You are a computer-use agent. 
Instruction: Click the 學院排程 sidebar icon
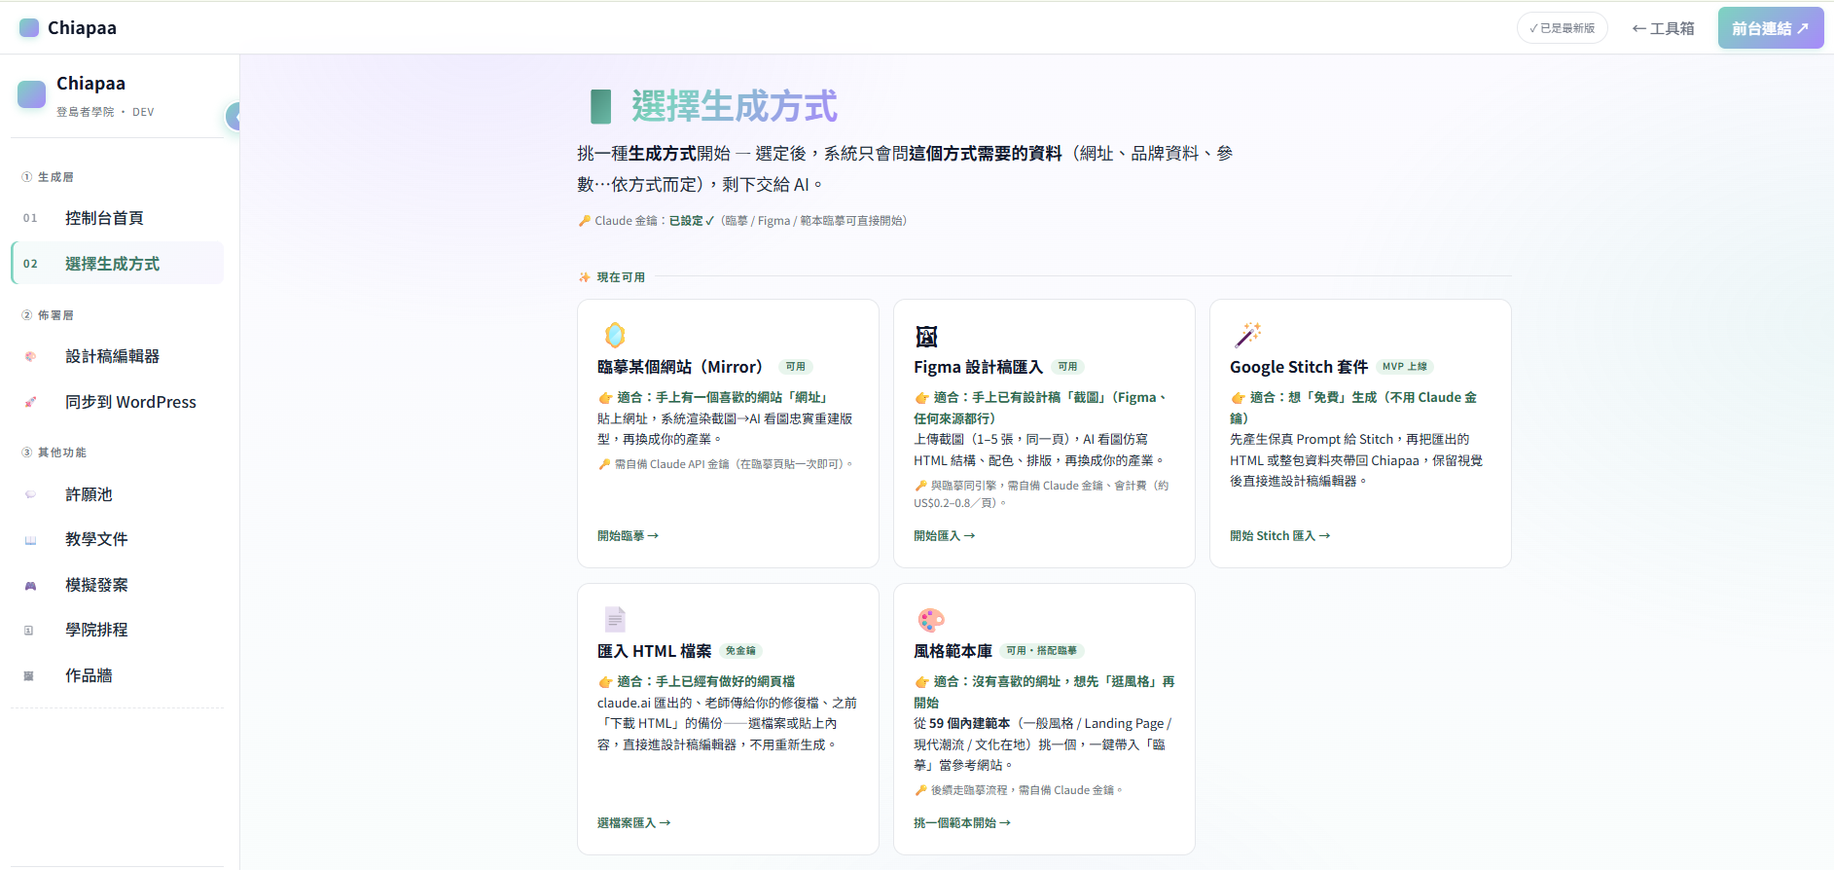(x=29, y=631)
